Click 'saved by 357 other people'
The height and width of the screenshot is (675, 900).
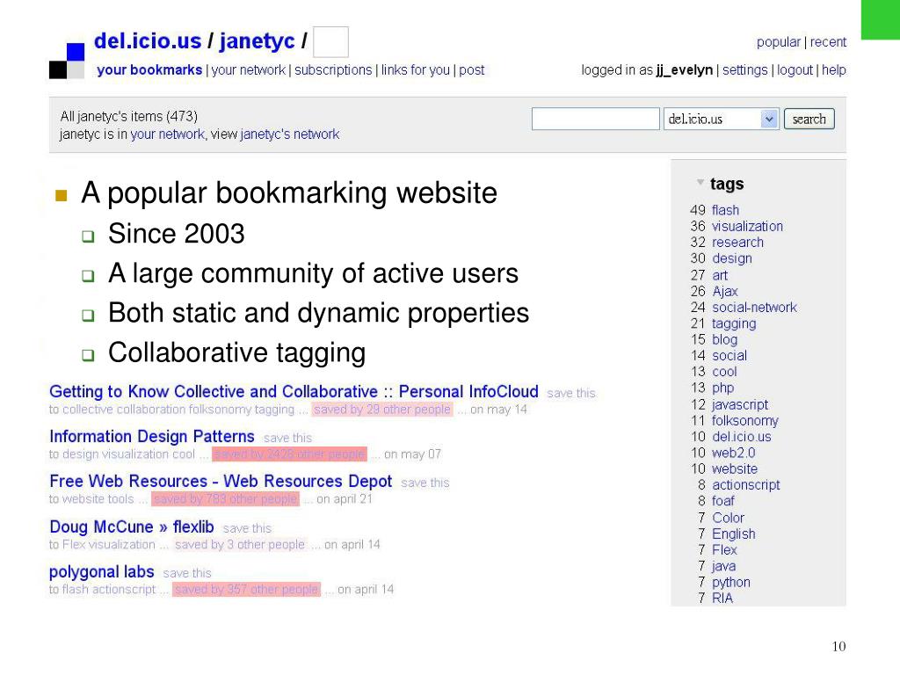pos(246,590)
